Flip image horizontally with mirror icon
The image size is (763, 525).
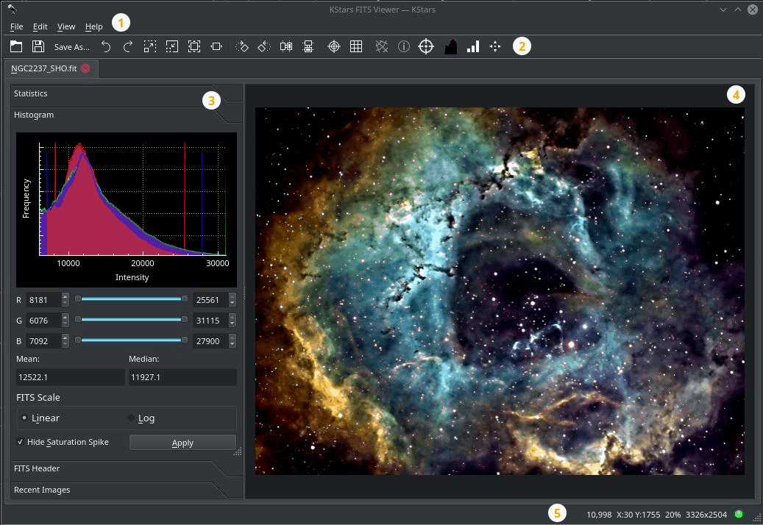click(x=286, y=46)
